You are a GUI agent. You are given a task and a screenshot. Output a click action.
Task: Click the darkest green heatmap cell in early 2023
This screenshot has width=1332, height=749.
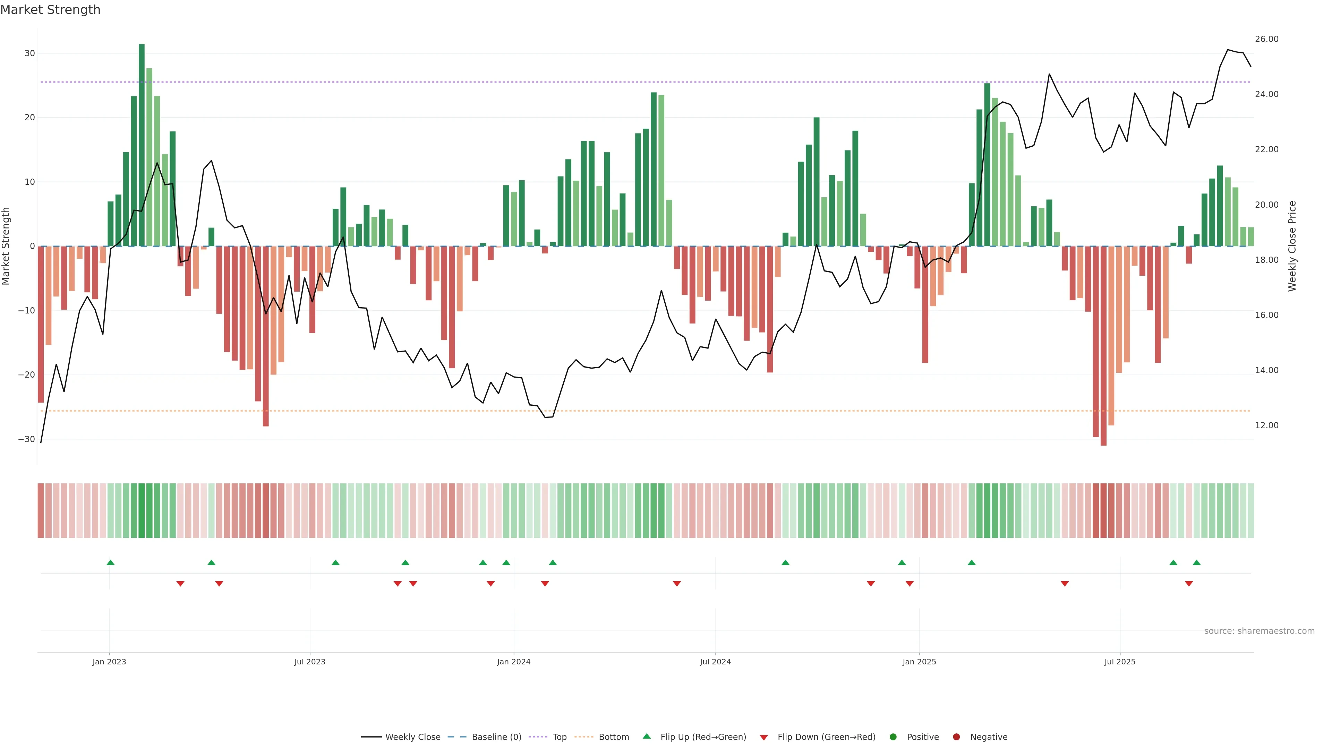pyautogui.click(x=142, y=510)
